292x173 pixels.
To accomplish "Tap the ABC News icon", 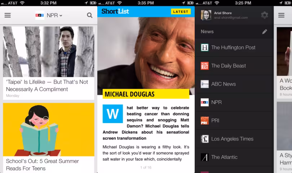I will 205,84.
